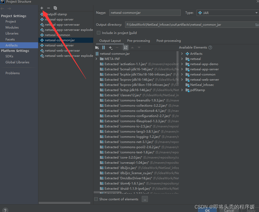Viewport: 259px width, 212px height.
Task: Click the forward navigation arrow
Action: [9, 8]
